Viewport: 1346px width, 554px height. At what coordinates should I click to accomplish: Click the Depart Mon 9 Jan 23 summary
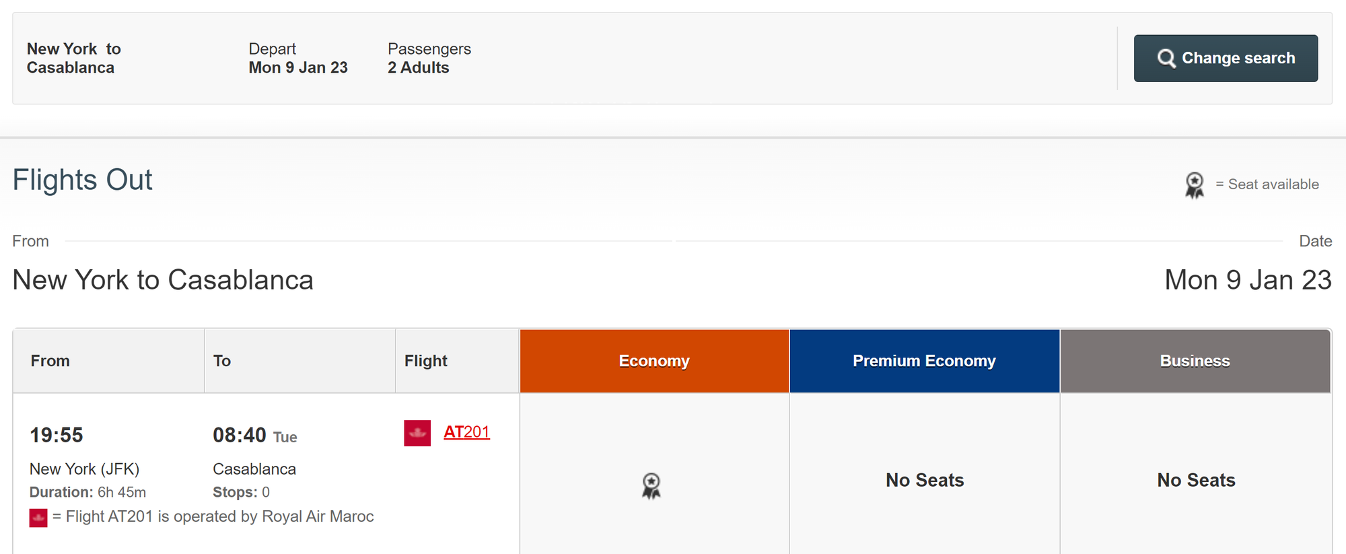click(x=298, y=59)
